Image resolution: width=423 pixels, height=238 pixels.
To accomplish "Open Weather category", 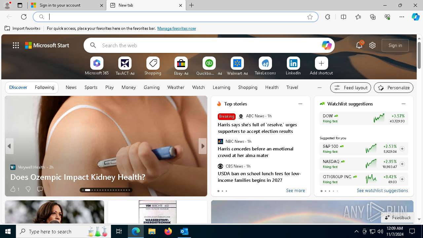I will pos(176,87).
